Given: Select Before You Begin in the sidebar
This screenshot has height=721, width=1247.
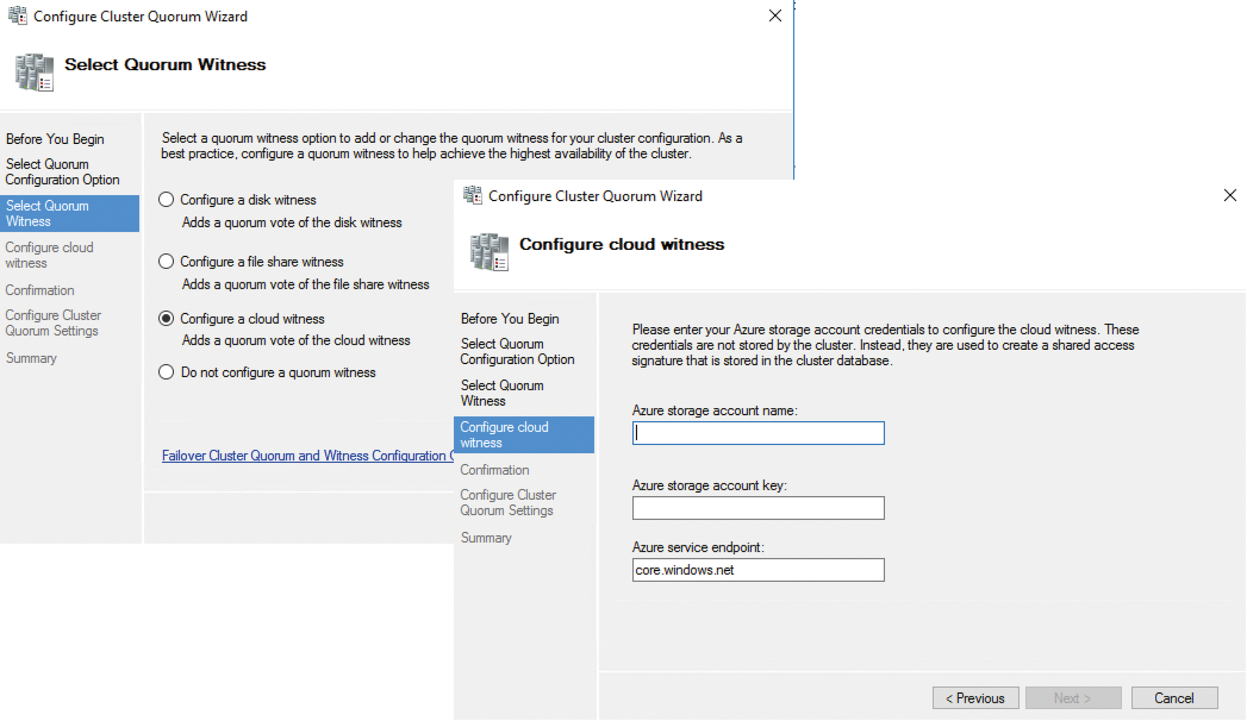Looking at the screenshot, I should [x=510, y=319].
